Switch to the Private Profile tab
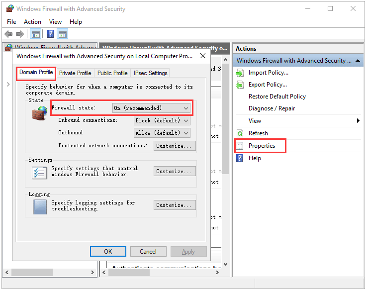Screen dimensions: 368x291 click(x=75, y=73)
